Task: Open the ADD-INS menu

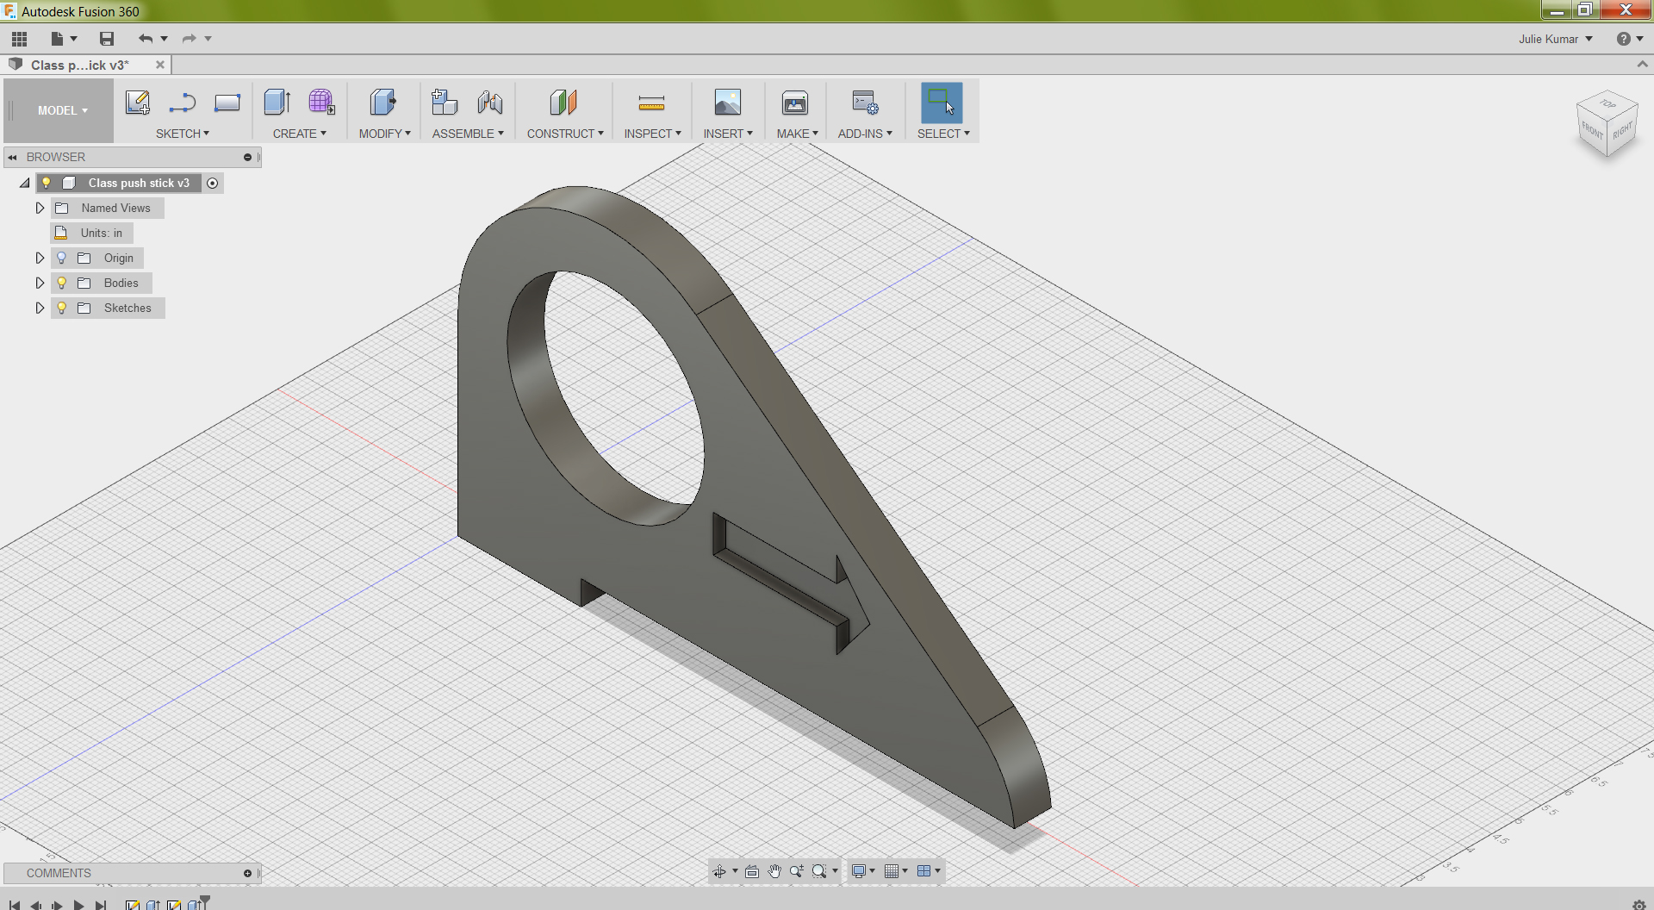Action: pos(865,134)
